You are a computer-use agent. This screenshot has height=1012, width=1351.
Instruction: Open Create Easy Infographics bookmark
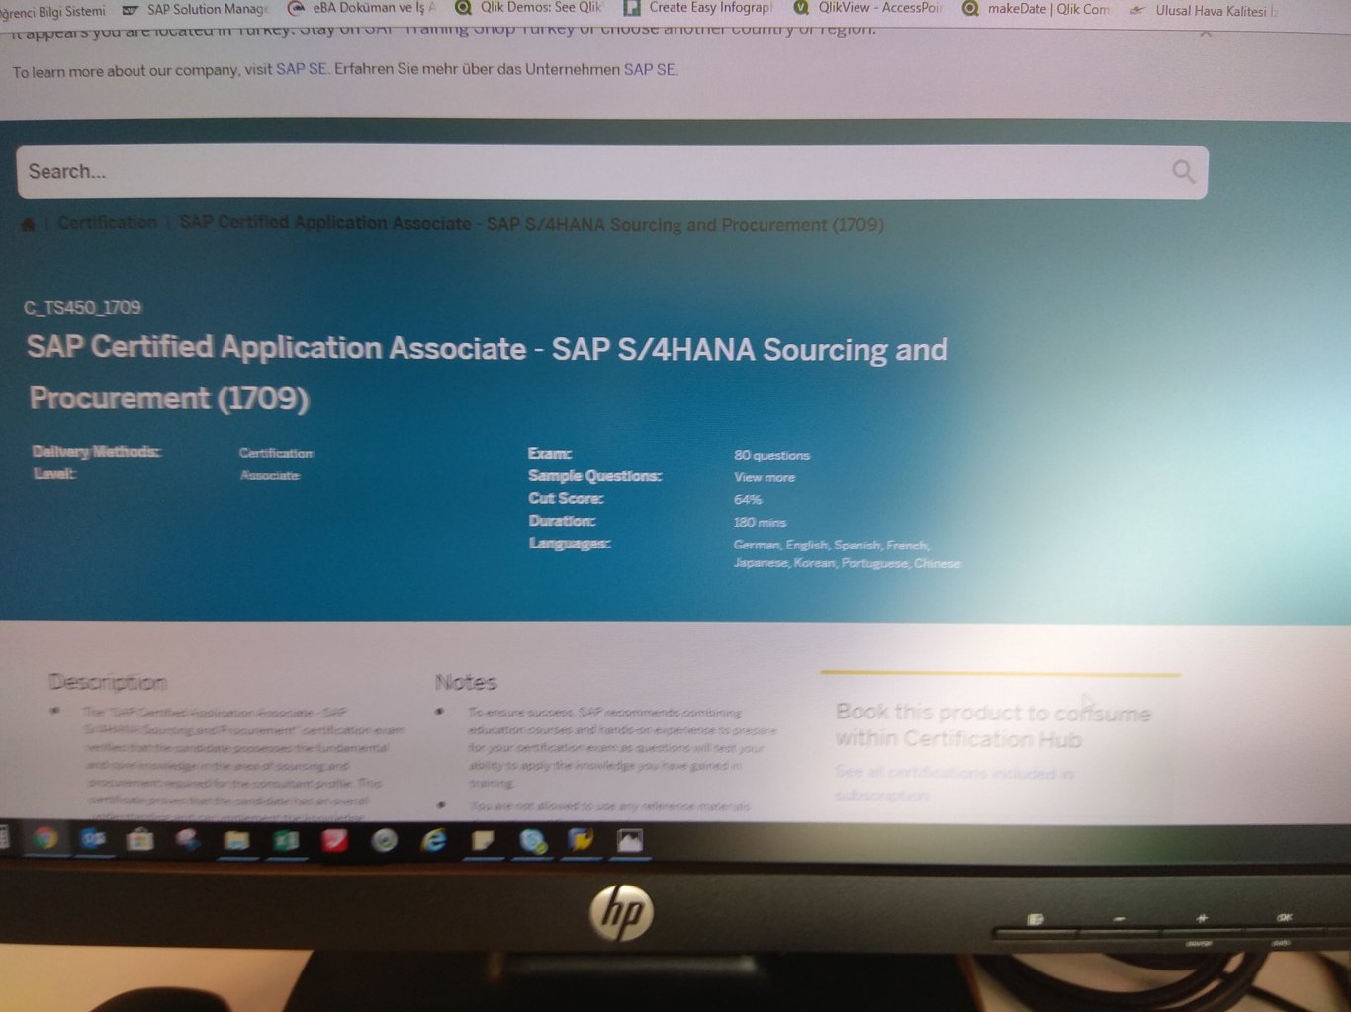pyautogui.click(x=697, y=7)
